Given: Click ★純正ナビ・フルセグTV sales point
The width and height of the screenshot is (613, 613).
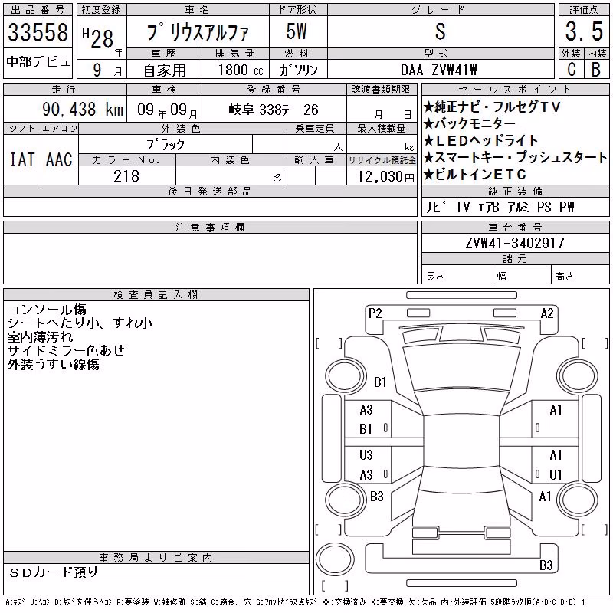Looking at the screenshot, I should (x=492, y=107).
